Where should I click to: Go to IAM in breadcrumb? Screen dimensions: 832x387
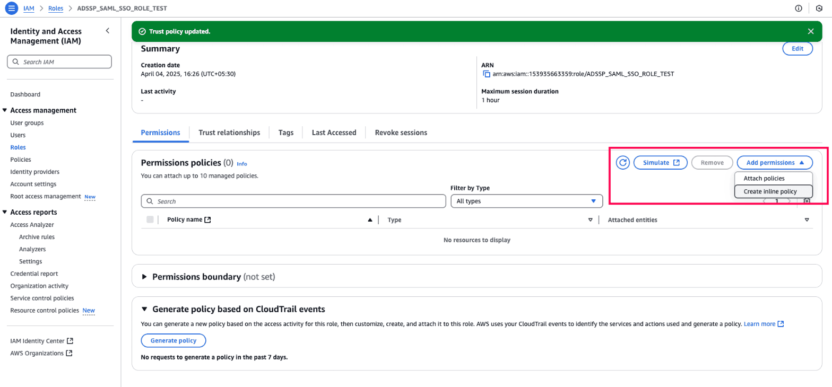click(x=29, y=8)
